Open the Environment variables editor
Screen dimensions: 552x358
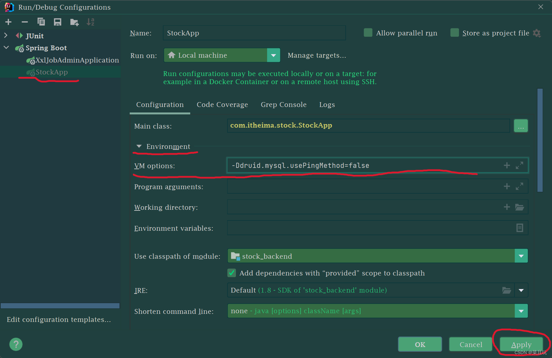[519, 228]
